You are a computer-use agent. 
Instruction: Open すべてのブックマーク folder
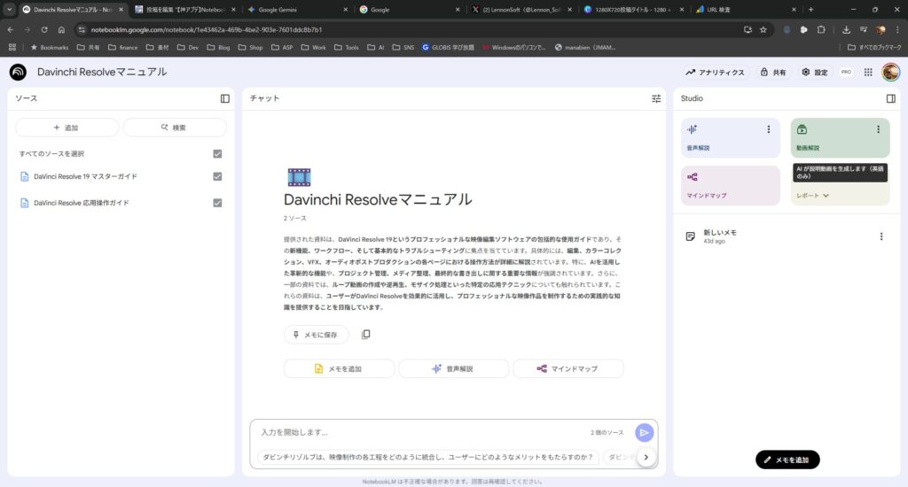pyautogui.click(x=873, y=48)
